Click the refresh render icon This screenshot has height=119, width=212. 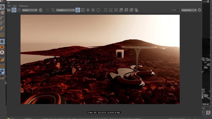19,10
